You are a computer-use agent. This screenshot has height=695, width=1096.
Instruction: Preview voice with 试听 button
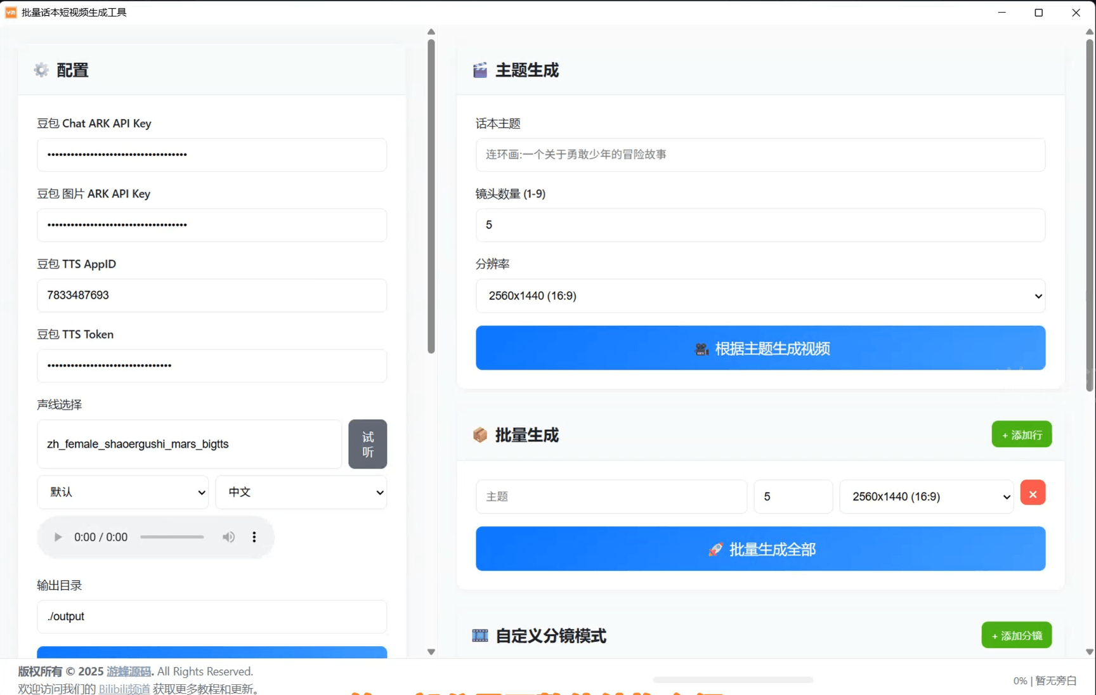click(368, 444)
